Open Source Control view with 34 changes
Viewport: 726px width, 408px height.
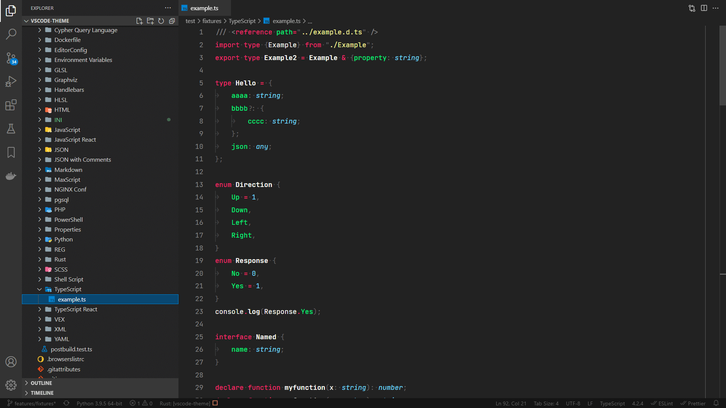(x=11, y=58)
